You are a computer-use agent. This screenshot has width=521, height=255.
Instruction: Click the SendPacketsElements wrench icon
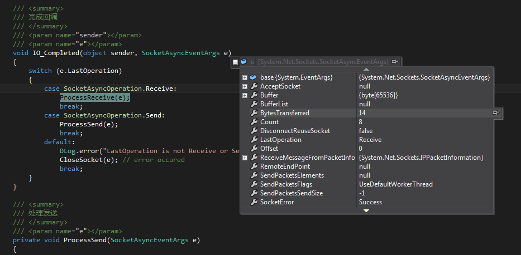(254, 175)
